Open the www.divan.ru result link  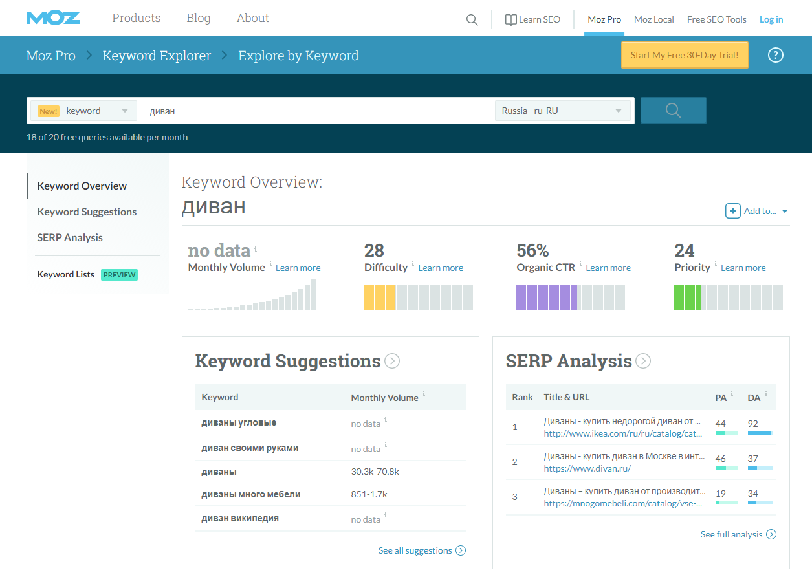587,468
